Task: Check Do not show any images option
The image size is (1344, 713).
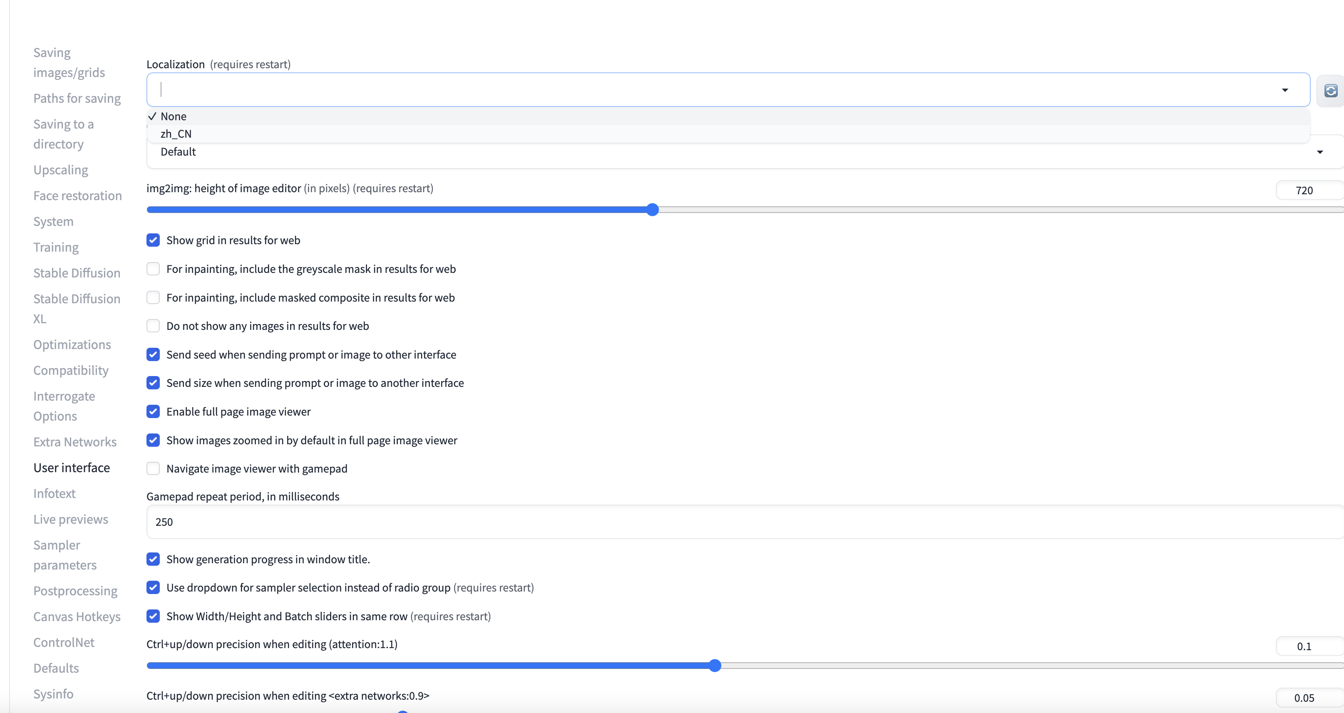Action: click(x=153, y=326)
